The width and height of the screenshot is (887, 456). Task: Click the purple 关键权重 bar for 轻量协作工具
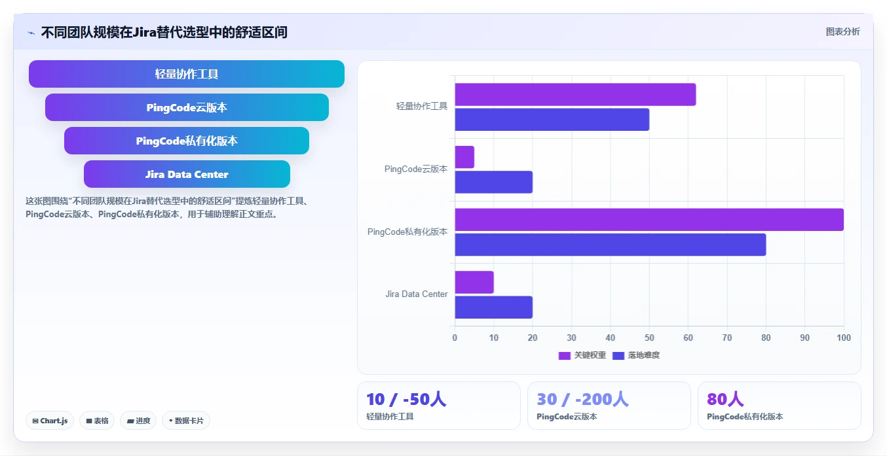[x=575, y=95]
